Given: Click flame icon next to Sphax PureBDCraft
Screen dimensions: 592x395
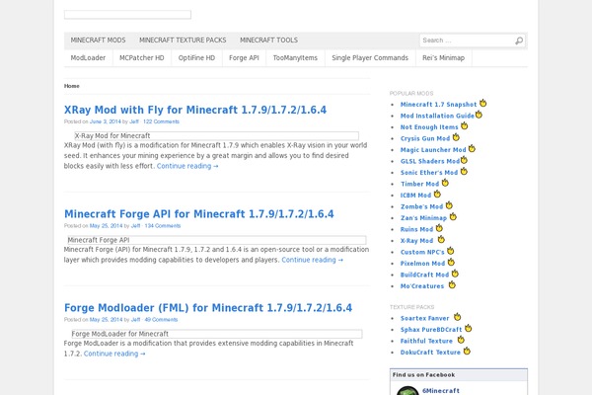Looking at the screenshot, I should point(468,328).
